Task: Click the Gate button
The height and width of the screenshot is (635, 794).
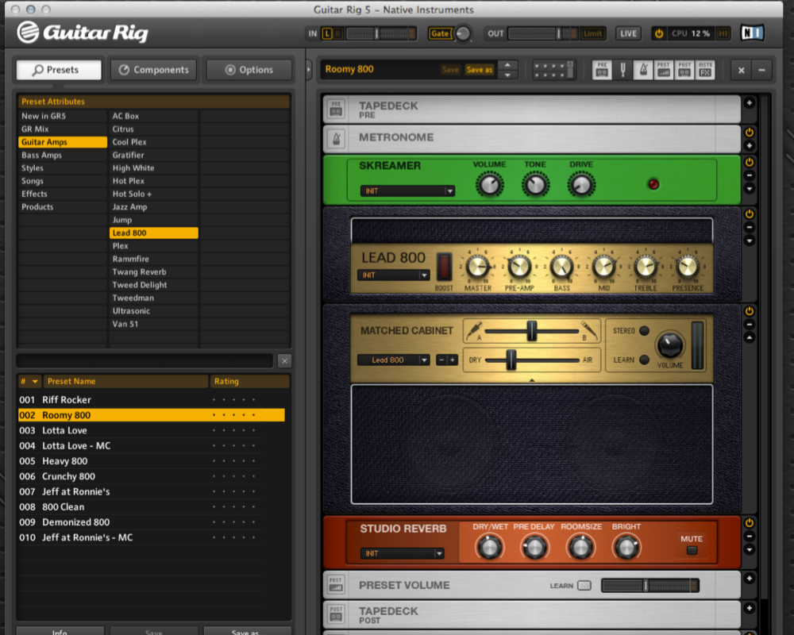Action: (x=440, y=33)
